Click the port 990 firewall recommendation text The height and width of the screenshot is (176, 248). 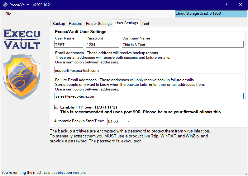(x=141, y=112)
